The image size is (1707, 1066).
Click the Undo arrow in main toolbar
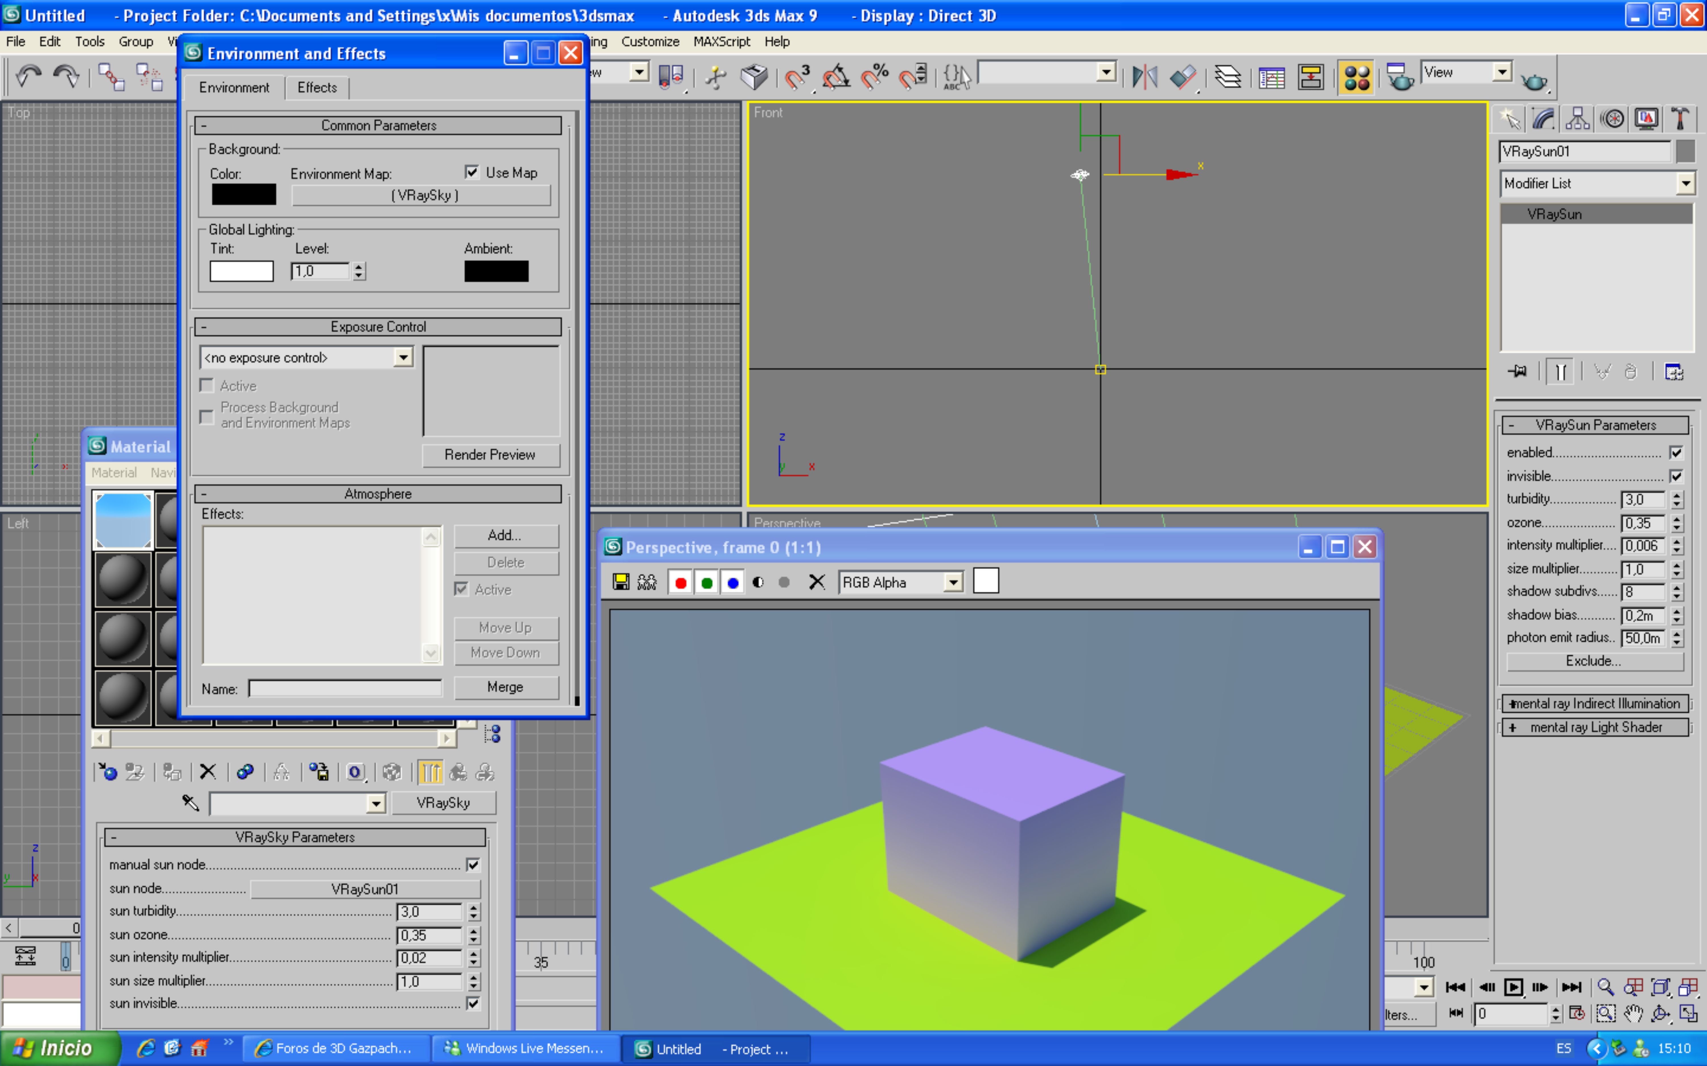28,75
